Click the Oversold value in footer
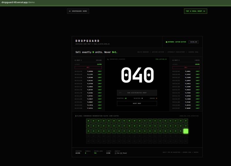This screenshot has height=166, width=231. (x=85, y=153)
